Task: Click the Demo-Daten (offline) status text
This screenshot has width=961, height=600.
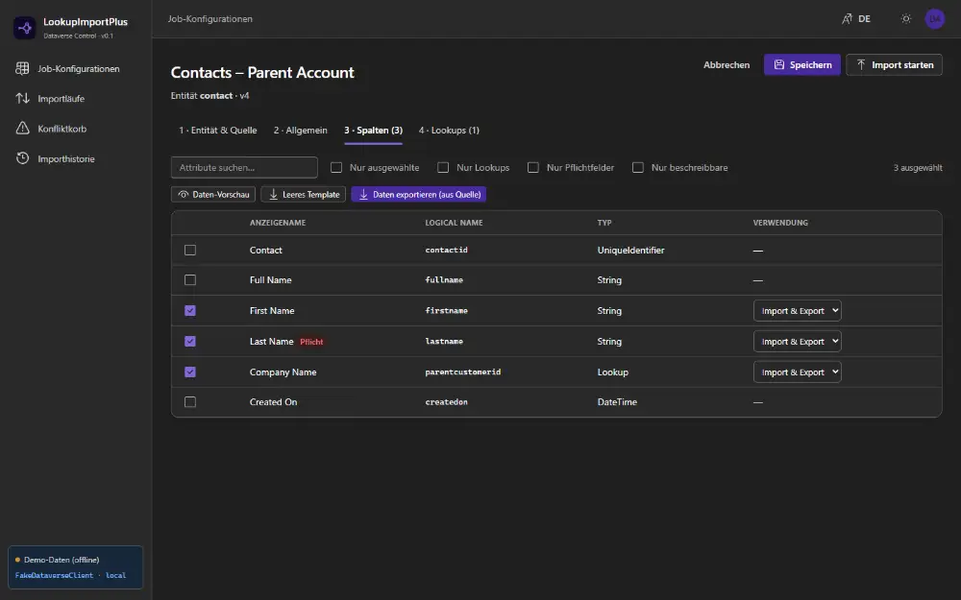Action: coord(62,560)
